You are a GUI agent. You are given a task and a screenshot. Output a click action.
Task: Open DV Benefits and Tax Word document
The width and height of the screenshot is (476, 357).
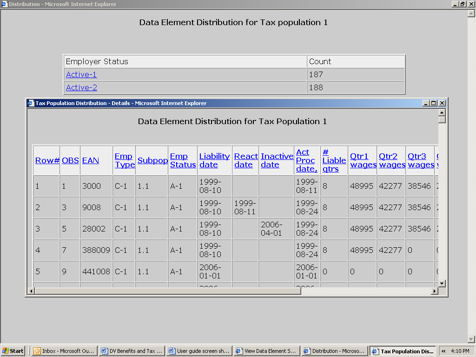[132, 351]
